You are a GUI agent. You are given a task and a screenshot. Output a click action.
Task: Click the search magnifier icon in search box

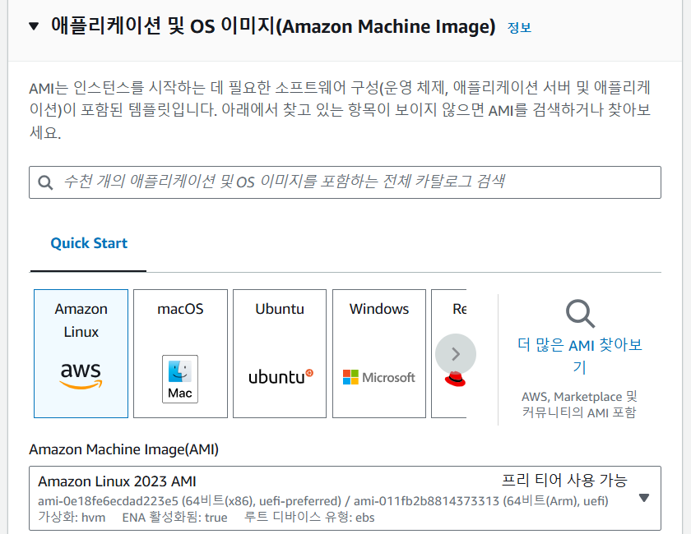click(x=45, y=182)
